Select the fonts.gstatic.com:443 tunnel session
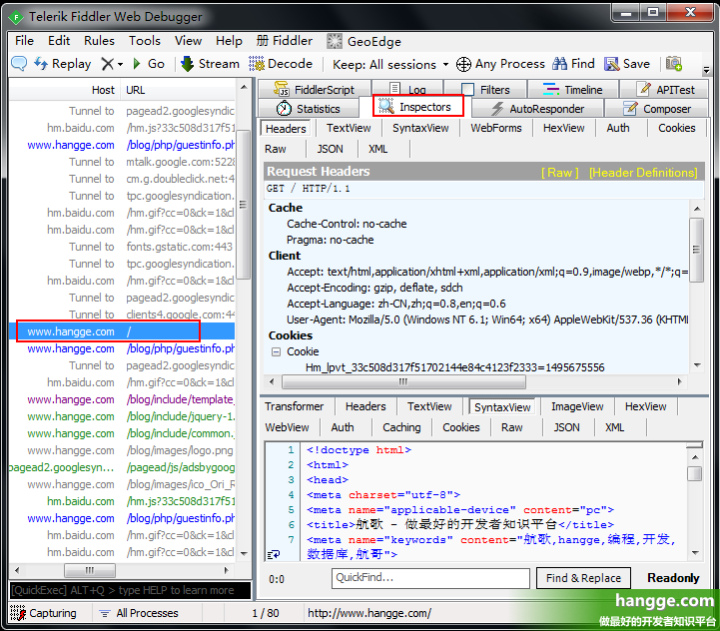The height and width of the screenshot is (631, 720). click(x=122, y=247)
